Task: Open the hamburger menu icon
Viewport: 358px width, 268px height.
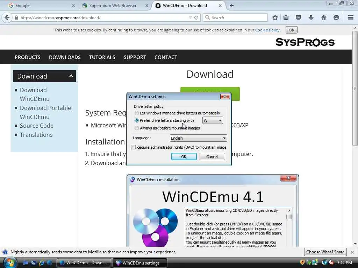Action: click(351, 17)
